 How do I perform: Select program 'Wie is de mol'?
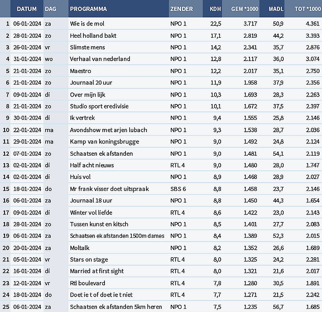87,24
